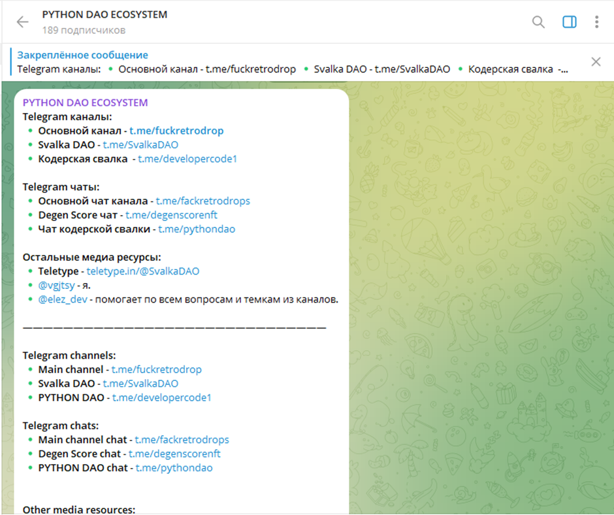Open the pinned message bar
The image size is (614, 515).
[x=294, y=62]
